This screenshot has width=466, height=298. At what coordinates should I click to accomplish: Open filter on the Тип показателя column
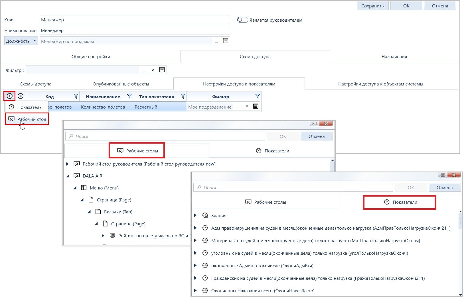183,96
